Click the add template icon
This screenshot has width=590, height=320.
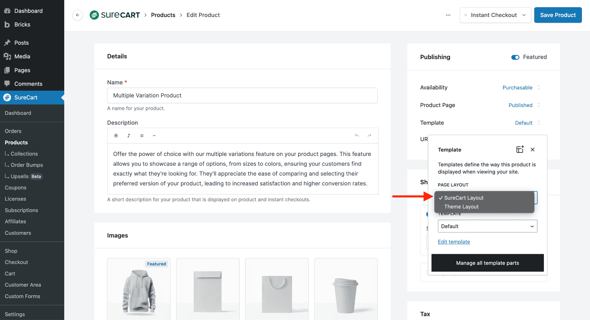(x=520, y=149)
